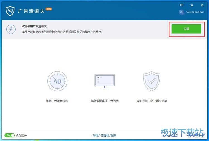This screenshot has height=141, width=209.
Task: Open the 举报广告图标/程序 link
Action: pyautogui.click(x=104, y=135)
